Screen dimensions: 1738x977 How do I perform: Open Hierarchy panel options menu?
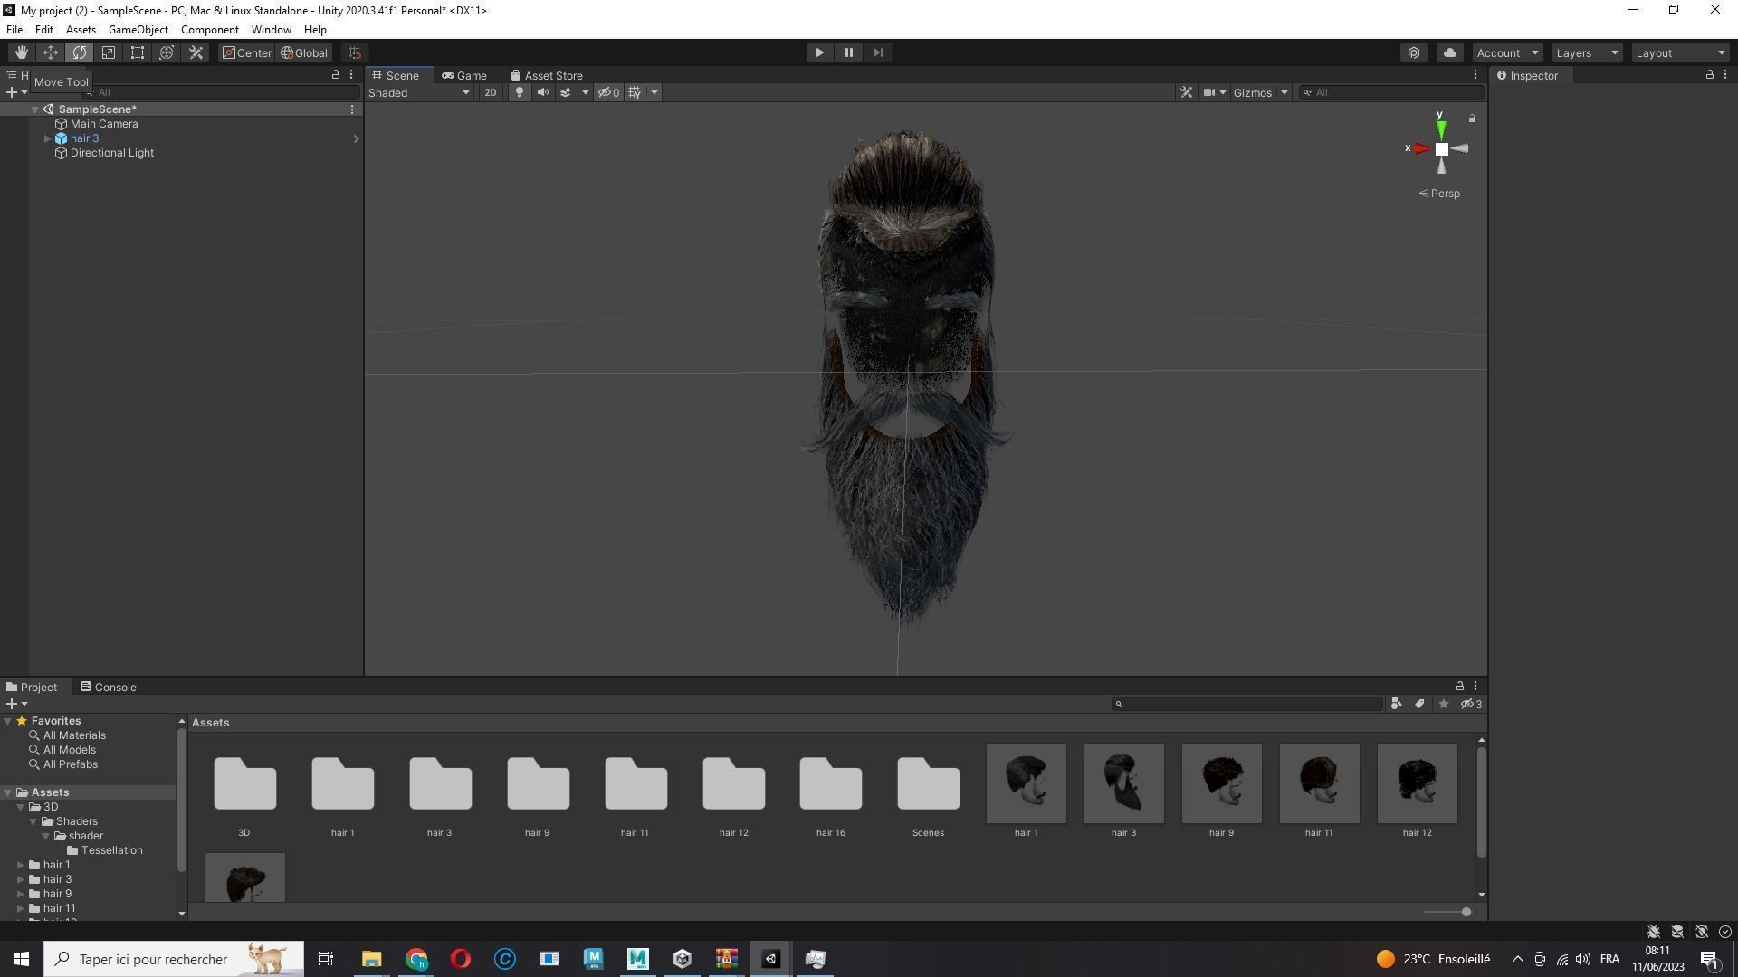[351, 75]
